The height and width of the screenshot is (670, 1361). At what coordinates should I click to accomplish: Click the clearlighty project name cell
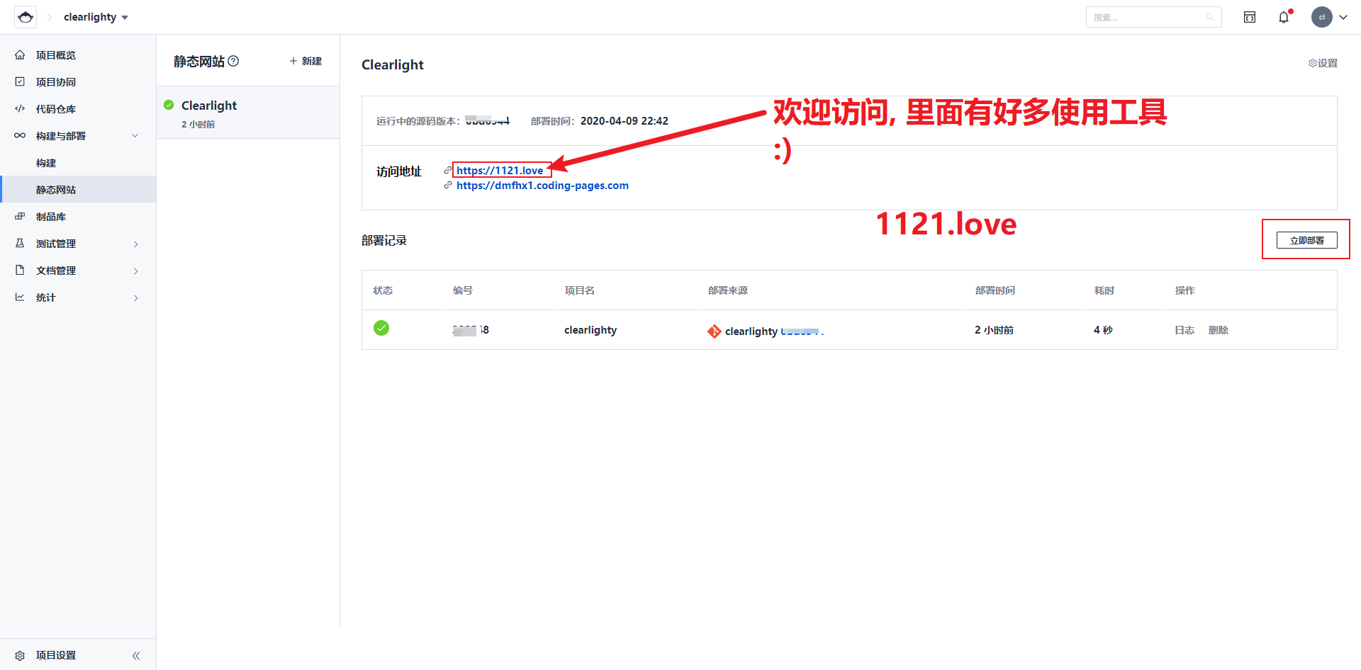coord(590,330)
